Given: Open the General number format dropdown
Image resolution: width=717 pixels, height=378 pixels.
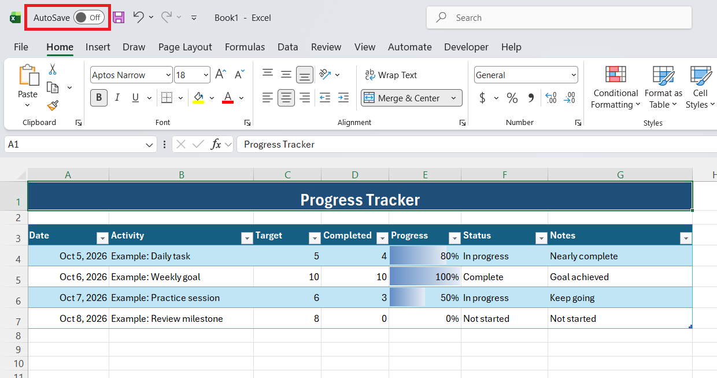Looking at the screenshot, I should (x=574, y=75).
